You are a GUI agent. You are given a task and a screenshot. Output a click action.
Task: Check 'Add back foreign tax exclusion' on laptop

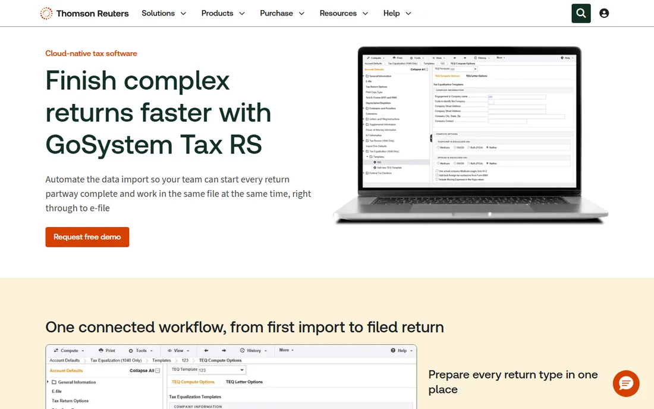[x=437, y=175]
